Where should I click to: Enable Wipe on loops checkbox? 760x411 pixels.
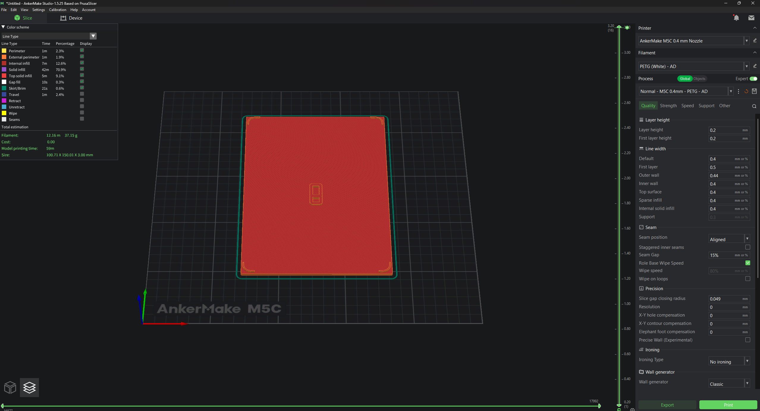tap(748, 279)
